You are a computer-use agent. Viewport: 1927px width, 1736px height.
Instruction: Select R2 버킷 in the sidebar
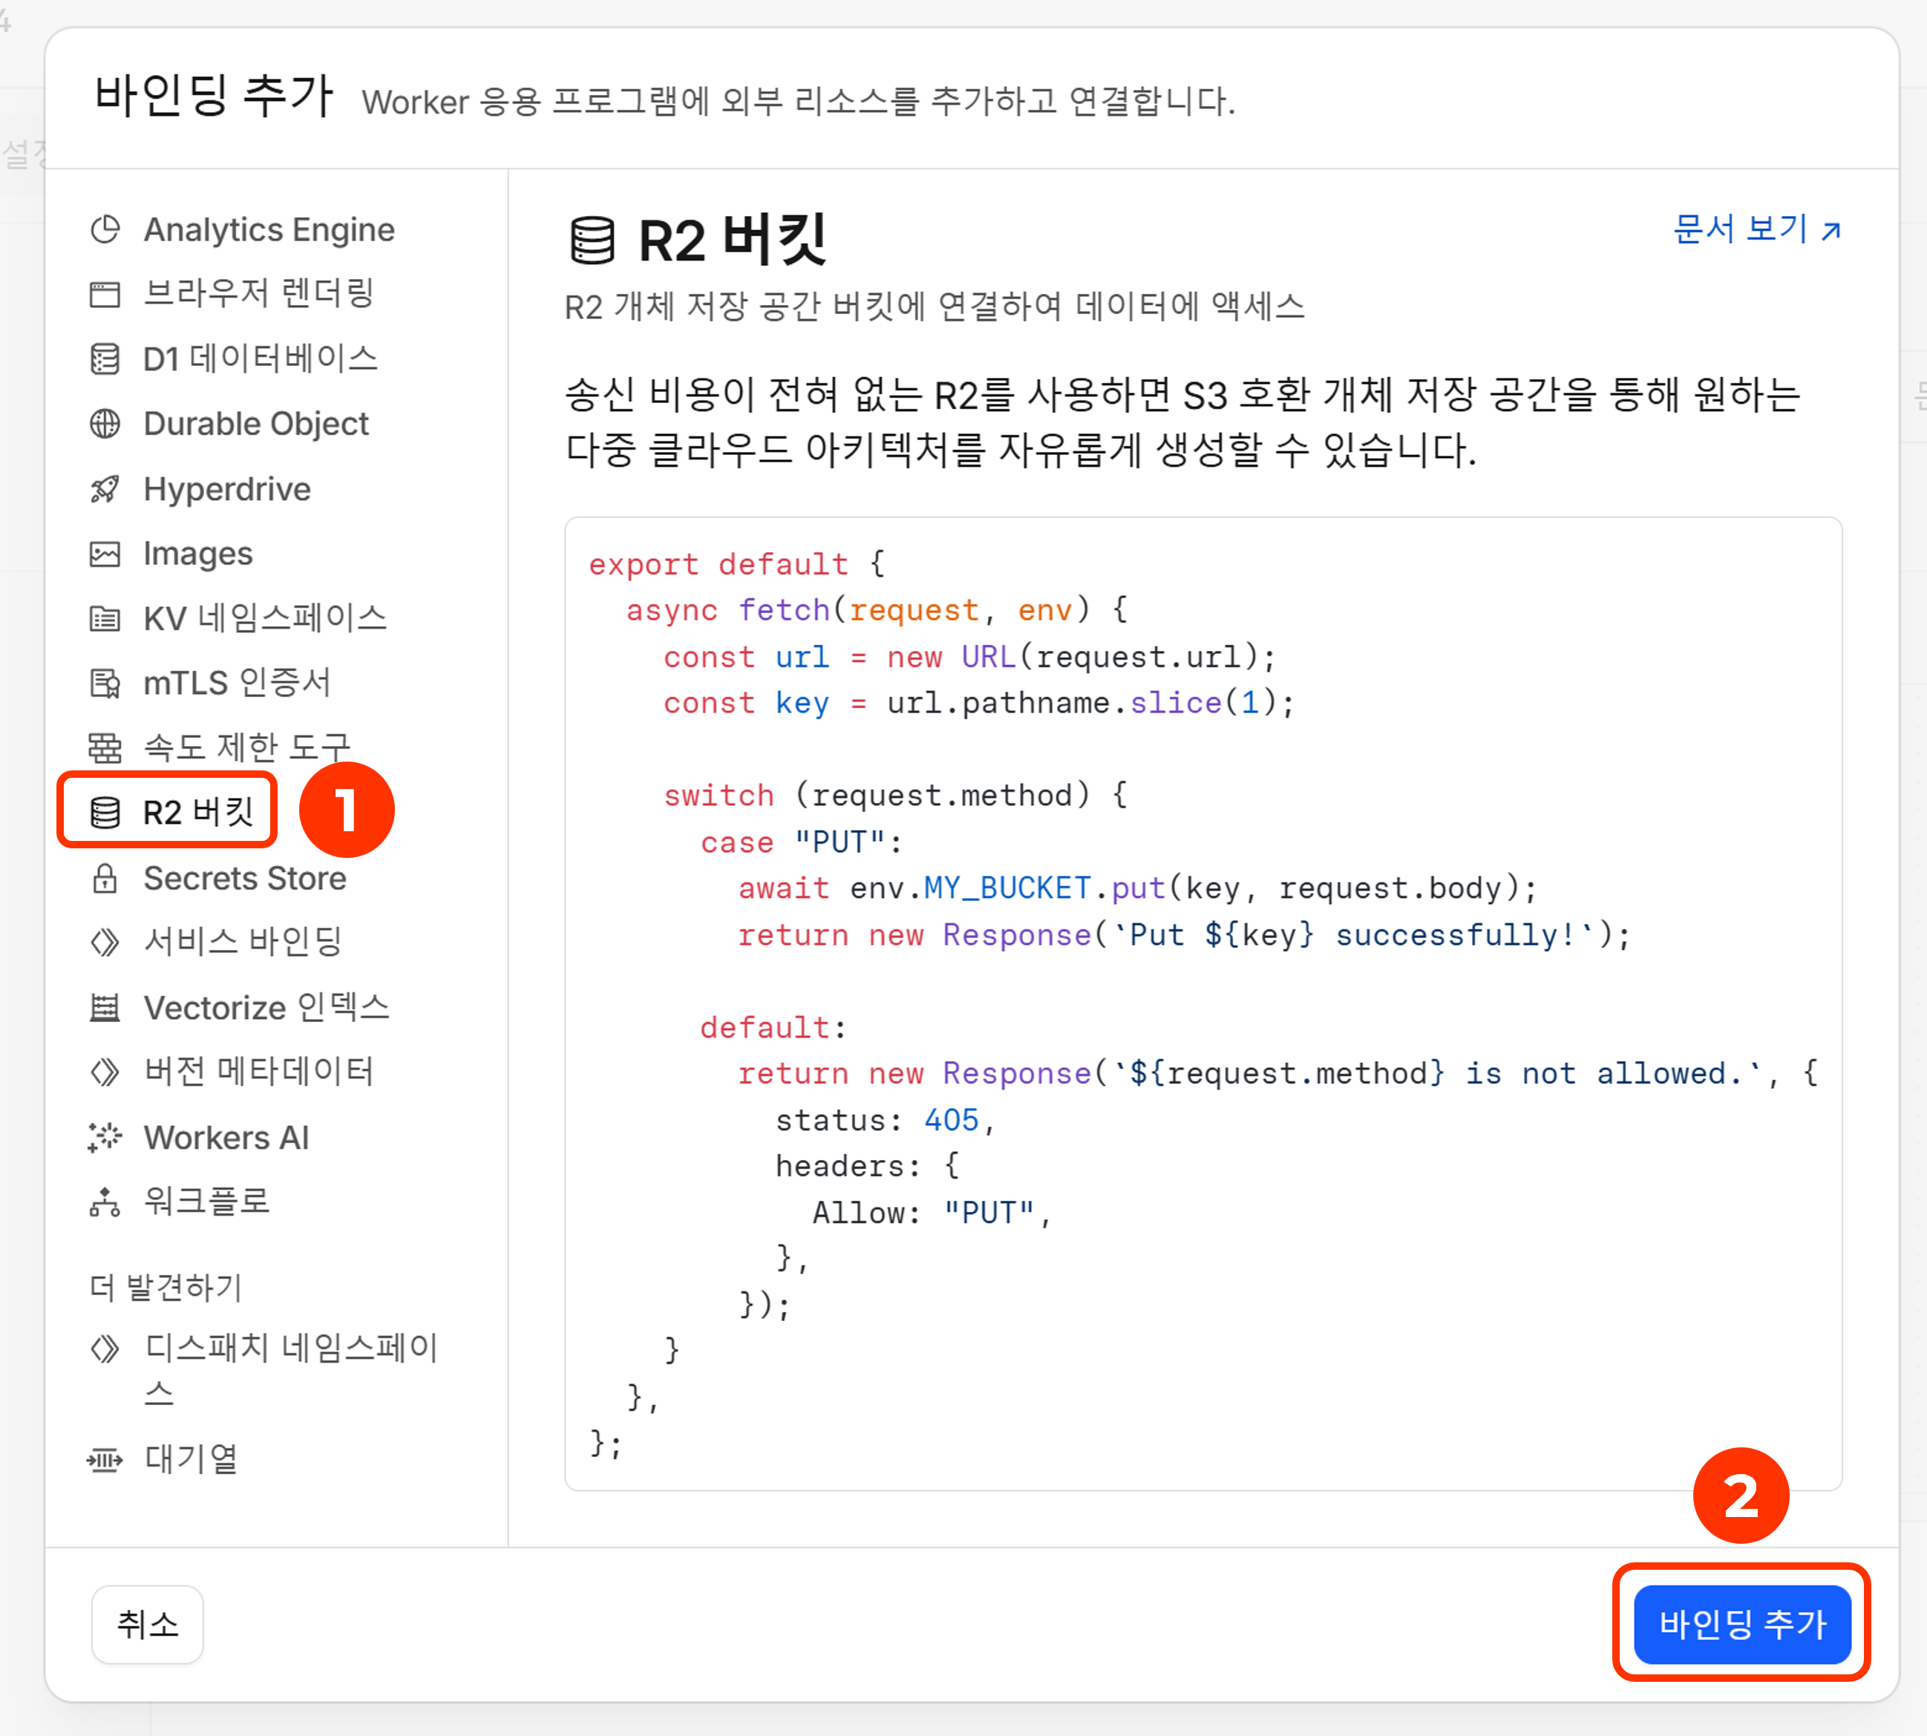tap(197, 813)
